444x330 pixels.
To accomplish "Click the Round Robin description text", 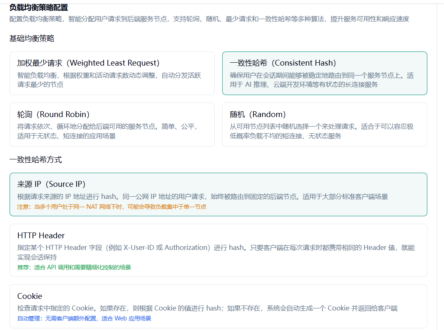I will [107, 131].
